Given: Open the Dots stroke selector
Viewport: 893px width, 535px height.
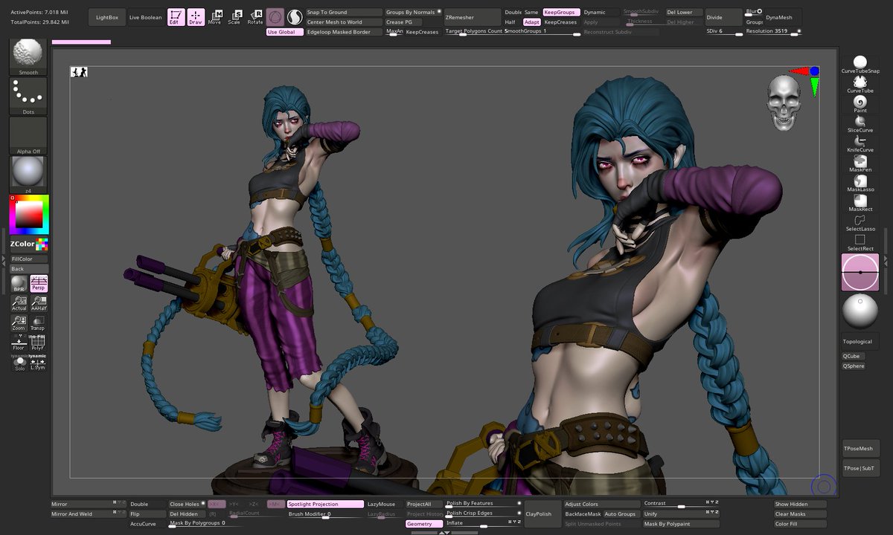Looking at the screenshot, I should [x=28, y=96].
